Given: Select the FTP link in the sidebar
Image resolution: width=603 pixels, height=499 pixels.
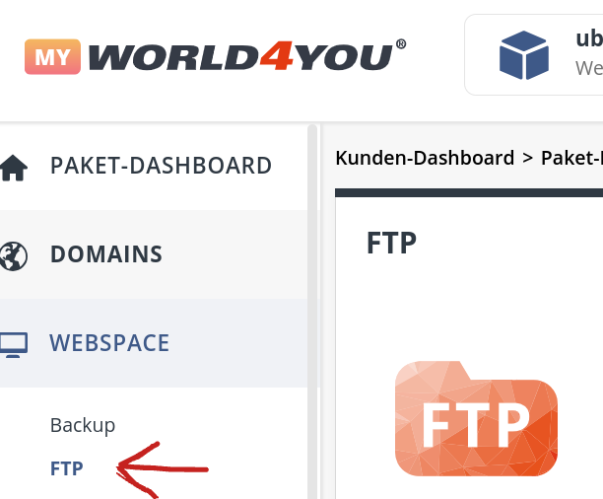Looking at the screenshot, I should pyautogui.click(x=67, y=468).
